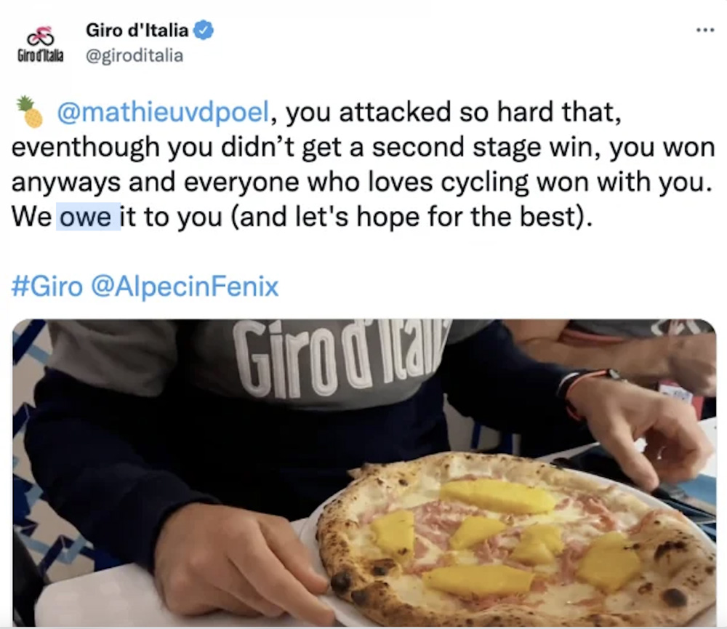Screen dimensions: 727x629
Task: Click the blue verified badge
Action: (203, 30)
